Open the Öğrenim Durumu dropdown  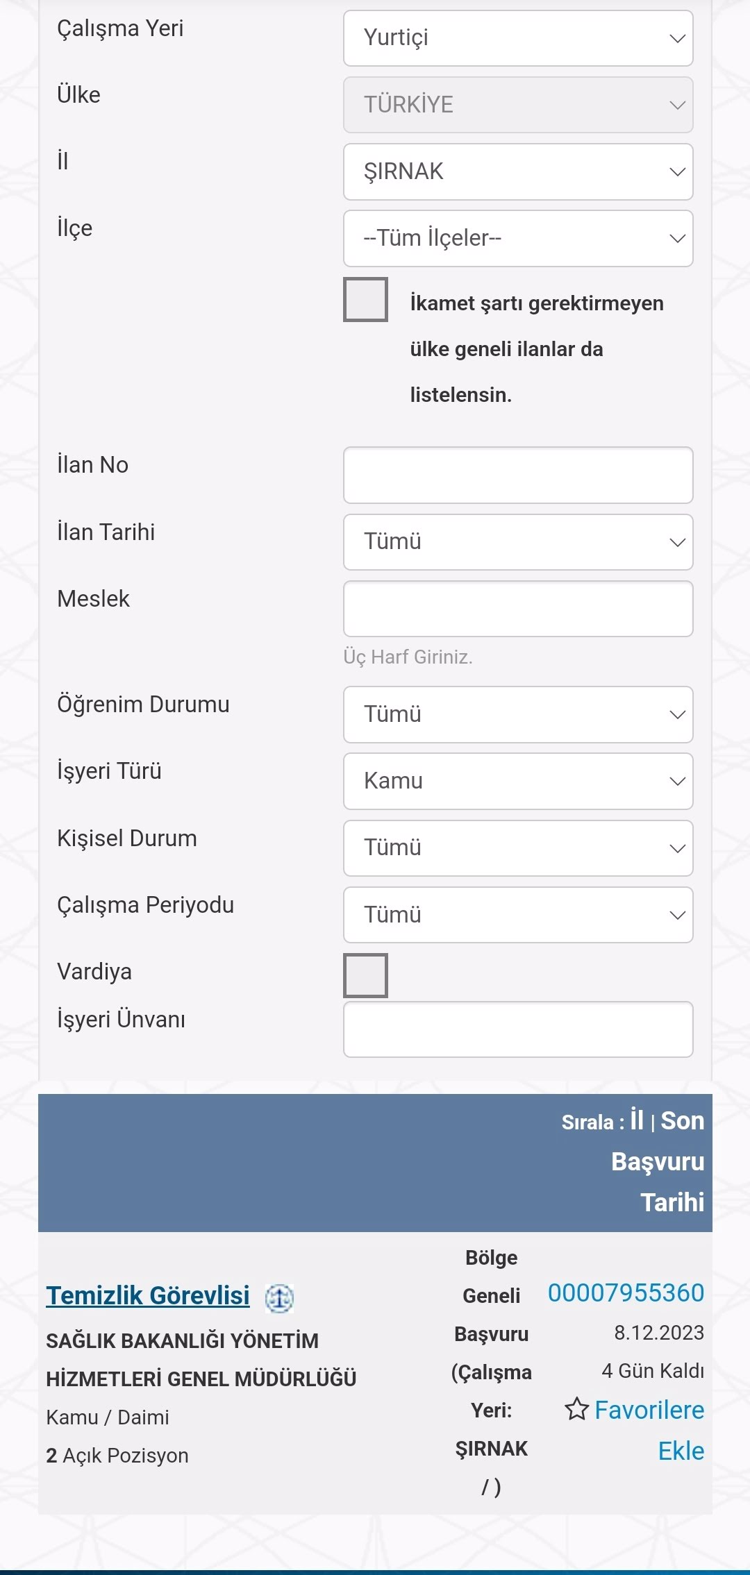click(x=518, y=714)
